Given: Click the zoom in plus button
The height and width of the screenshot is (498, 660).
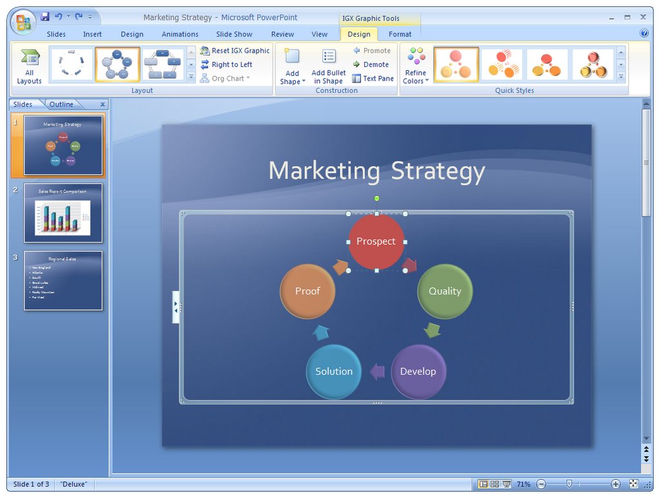Looking at the screenshot, I should click(x=616, y=484).
